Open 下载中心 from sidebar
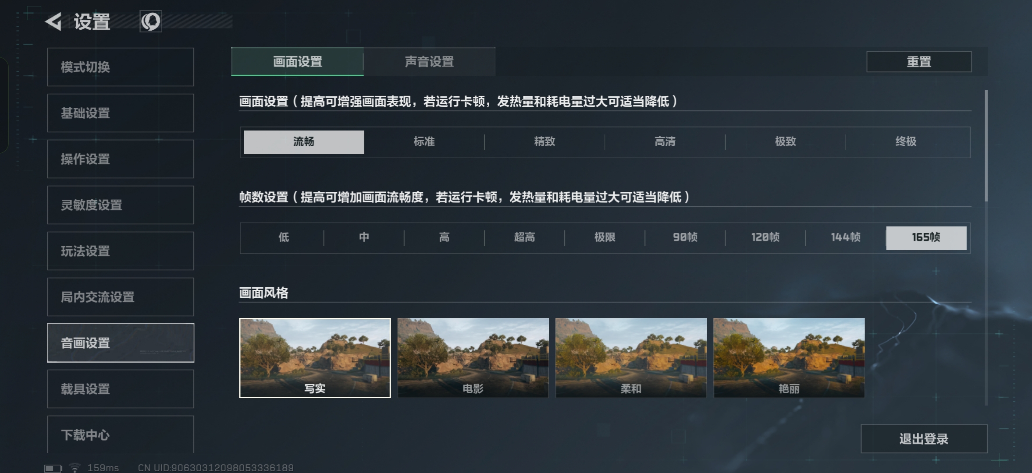Image resolution: width=1032 pixels, height=473 pixels. pos(121,434)
